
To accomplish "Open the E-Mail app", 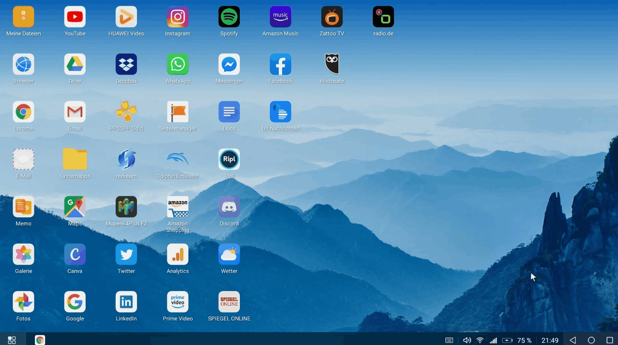I will coord(23,159).
